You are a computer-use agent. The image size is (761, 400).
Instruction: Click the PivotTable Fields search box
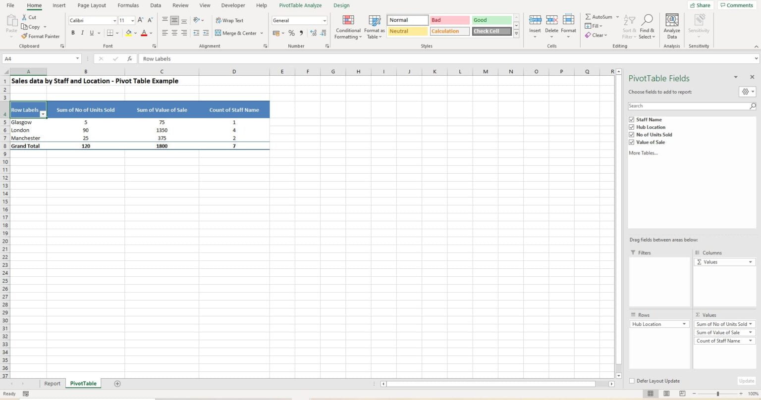click(x=689, y=105)
